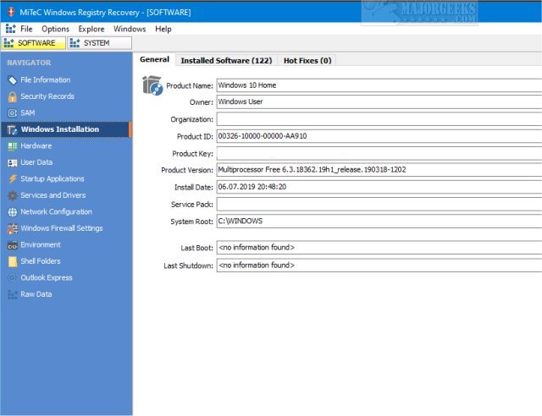Click the Owner field
The image size is (542, 416).
pos(379,102)
